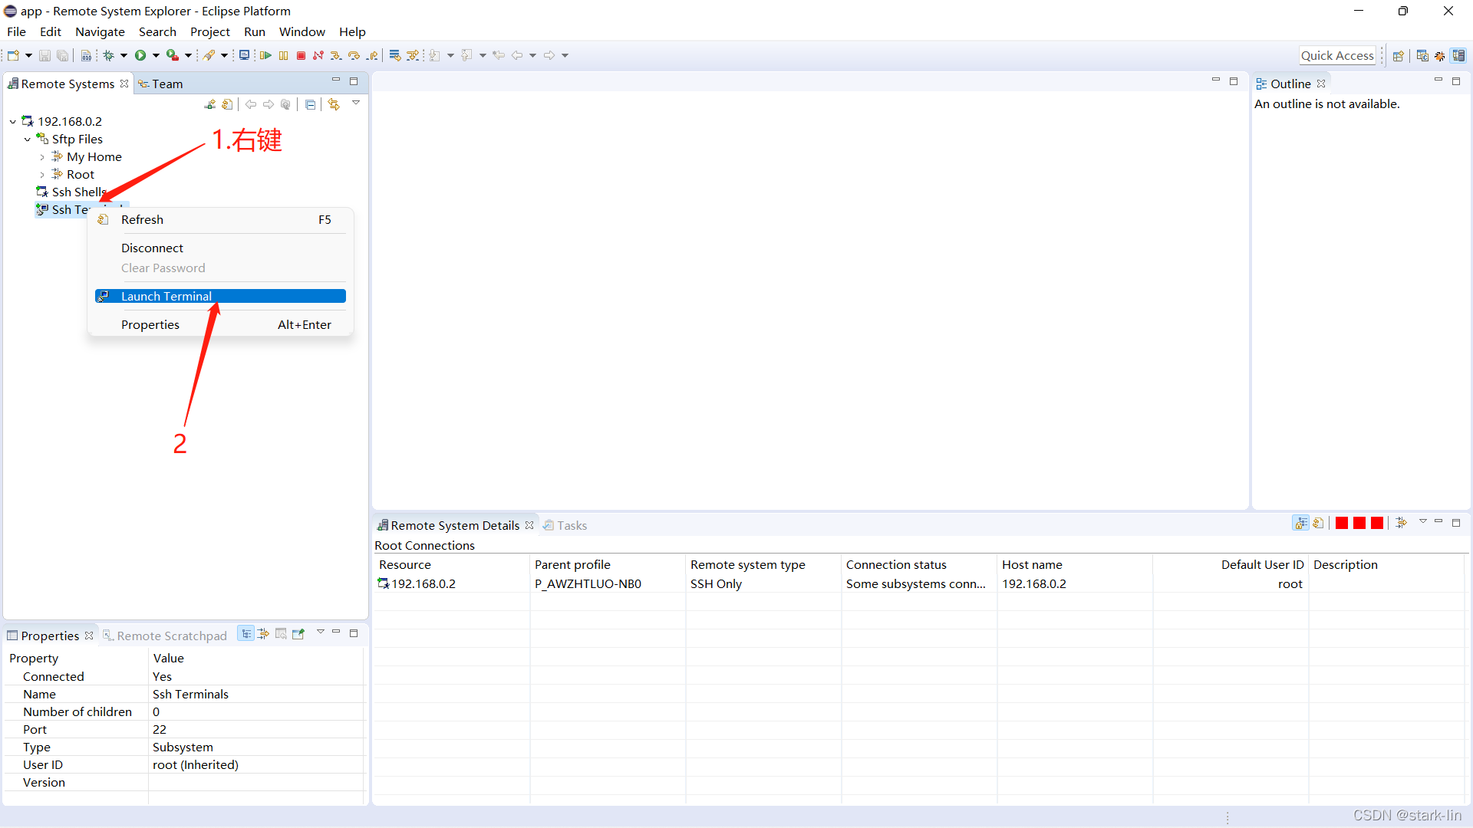
Task: Click the Save All toolbar icon
Action: (x=62, y=55)
